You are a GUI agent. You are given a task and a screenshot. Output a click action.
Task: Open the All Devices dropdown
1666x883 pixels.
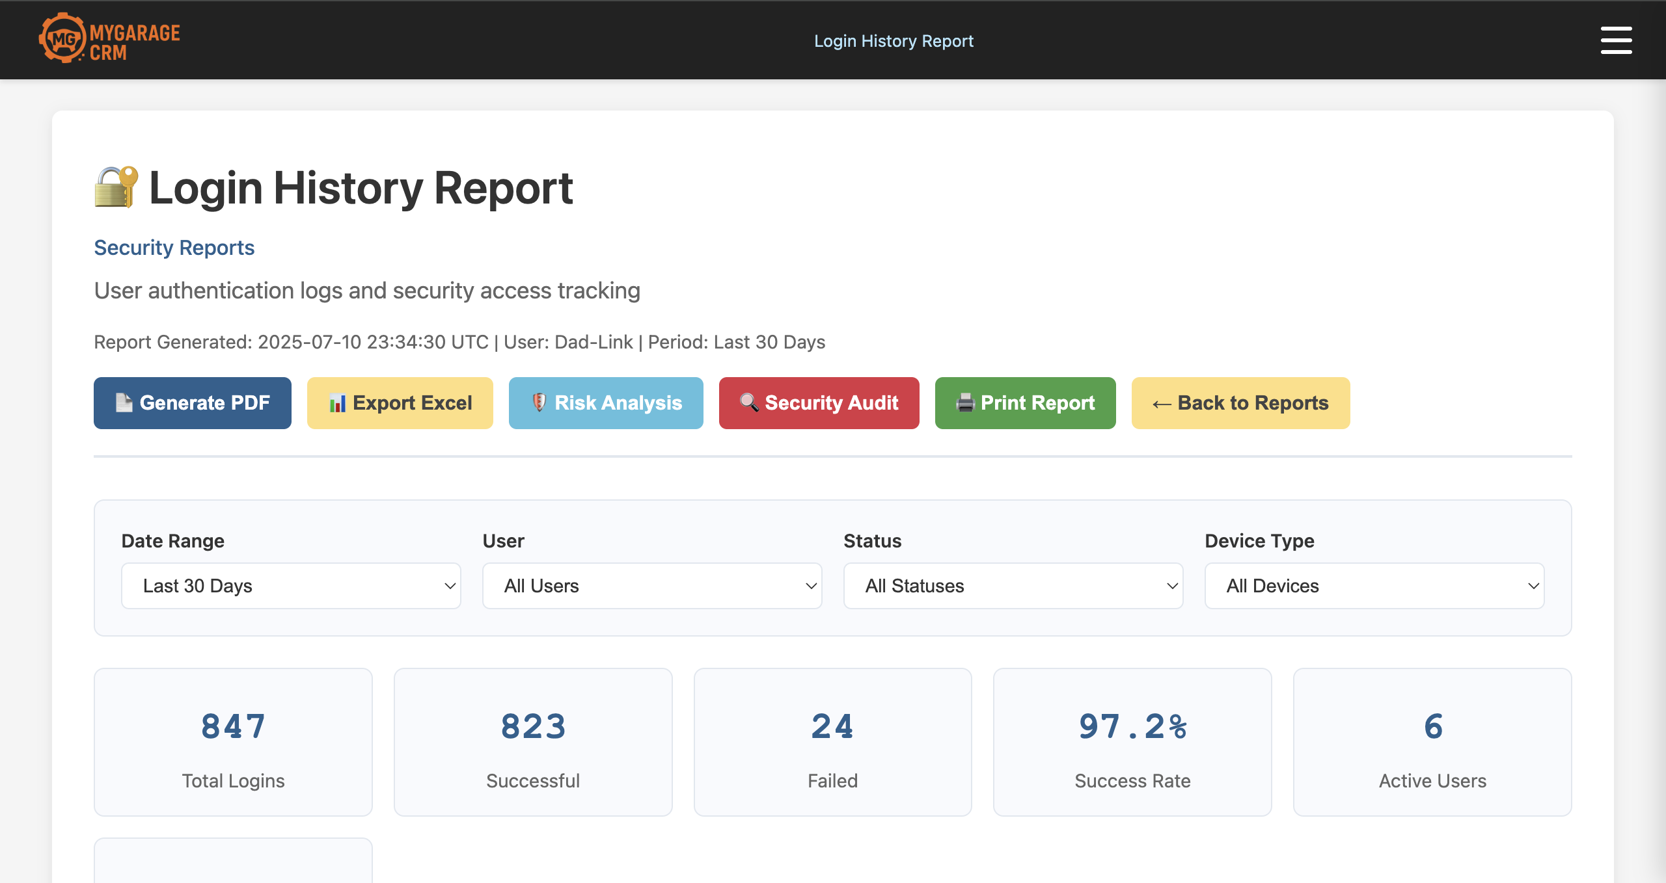pyautogui.click(x=1374, y=585)
